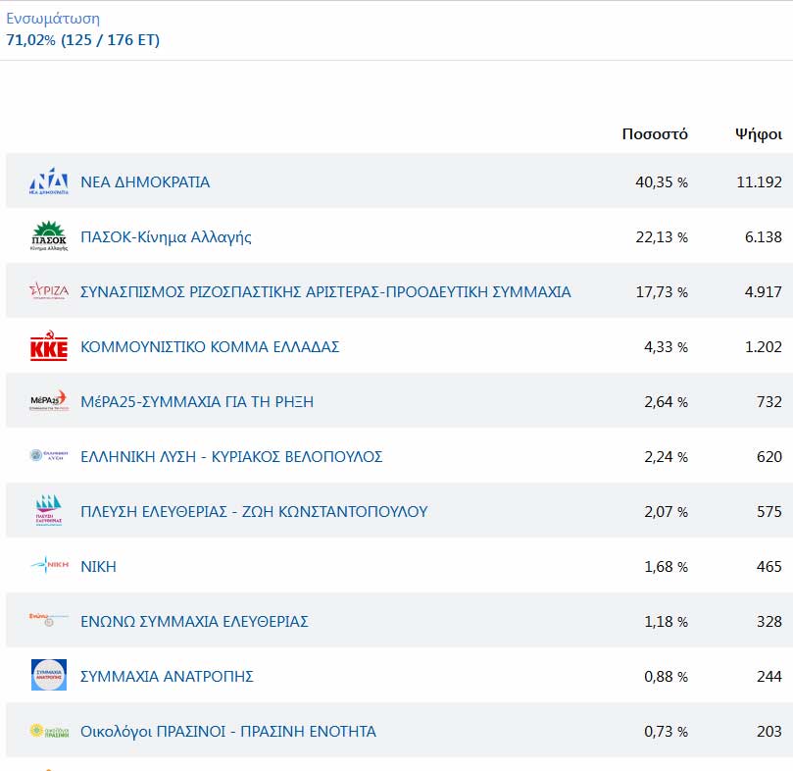Click the Νέα Δημοκρατία party logo
793x771 pixels.
click(x=49, y=181)
